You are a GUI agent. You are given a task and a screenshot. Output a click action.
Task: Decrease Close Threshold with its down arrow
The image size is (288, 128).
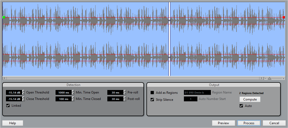(23, 100)
